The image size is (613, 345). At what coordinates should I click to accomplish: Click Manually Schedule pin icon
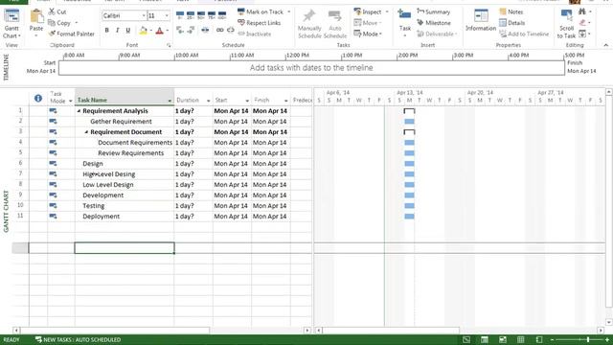309,16
